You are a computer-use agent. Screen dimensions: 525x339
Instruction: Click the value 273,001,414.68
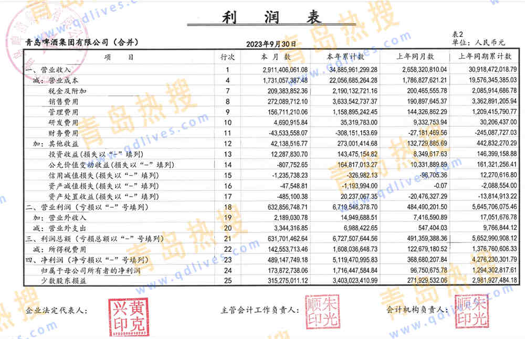point(357,144)
